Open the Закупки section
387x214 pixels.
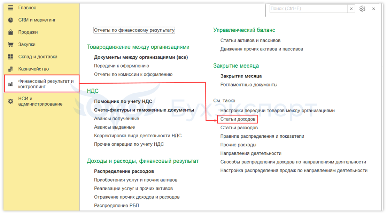27,44
